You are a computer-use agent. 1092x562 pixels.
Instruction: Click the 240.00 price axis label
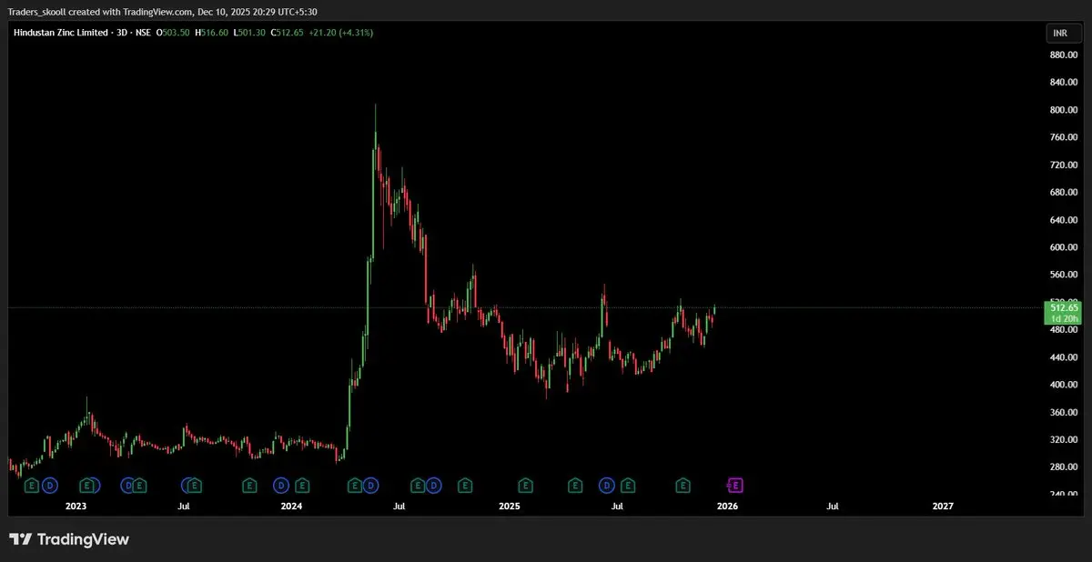[x=1064, y=494]
